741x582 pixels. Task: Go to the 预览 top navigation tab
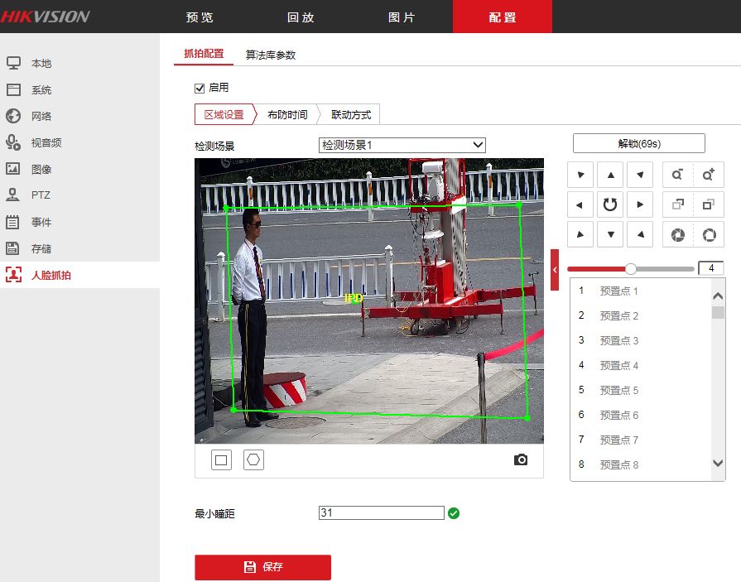[x=200, y=17]
